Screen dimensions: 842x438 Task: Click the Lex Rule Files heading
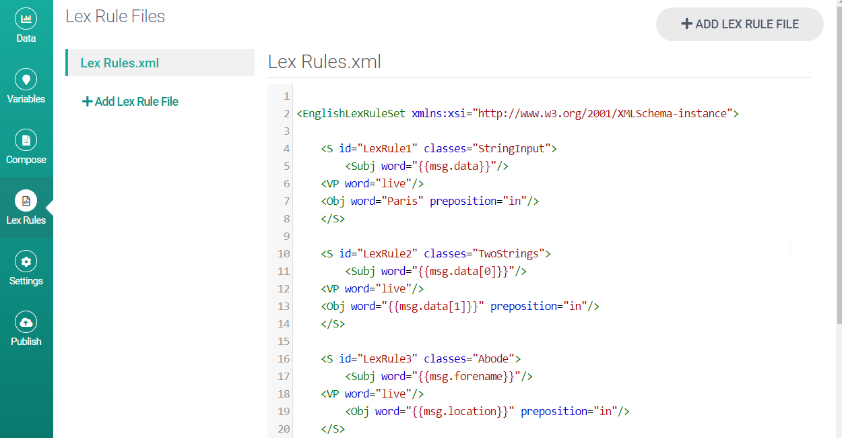point(115,17)
